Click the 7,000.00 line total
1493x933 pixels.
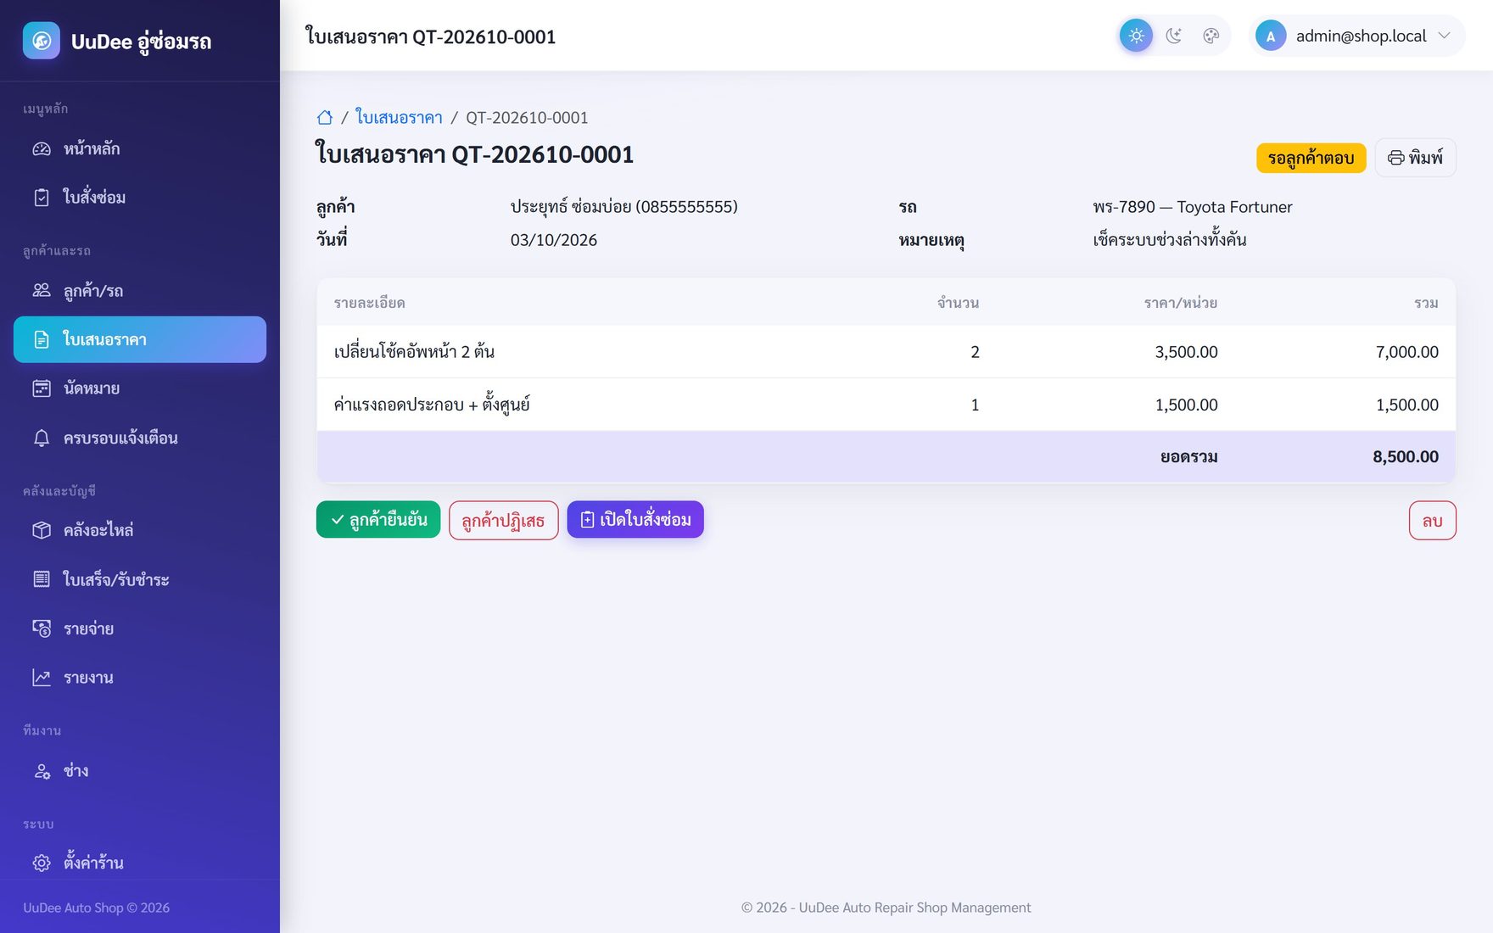point(1407,351)
